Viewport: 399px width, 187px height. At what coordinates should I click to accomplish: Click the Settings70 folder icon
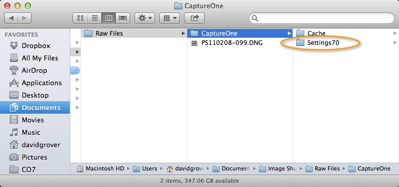coord(300,43)
